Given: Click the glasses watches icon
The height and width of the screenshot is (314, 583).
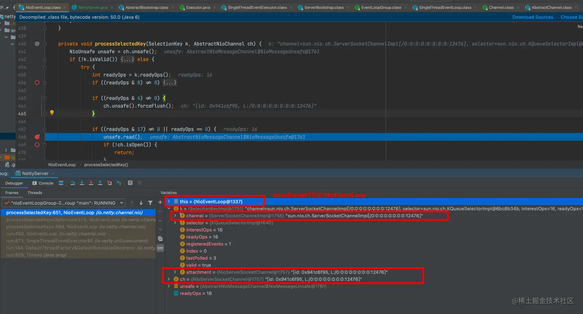Looking at the screenshot, I should (160, 248).
